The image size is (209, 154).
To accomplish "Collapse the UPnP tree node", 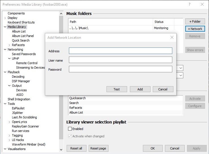I will tap(9, 58).
